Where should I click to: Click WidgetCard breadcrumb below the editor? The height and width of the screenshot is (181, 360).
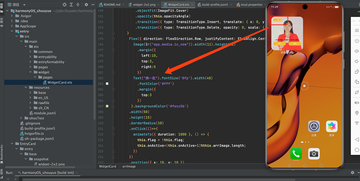[107, 166]
